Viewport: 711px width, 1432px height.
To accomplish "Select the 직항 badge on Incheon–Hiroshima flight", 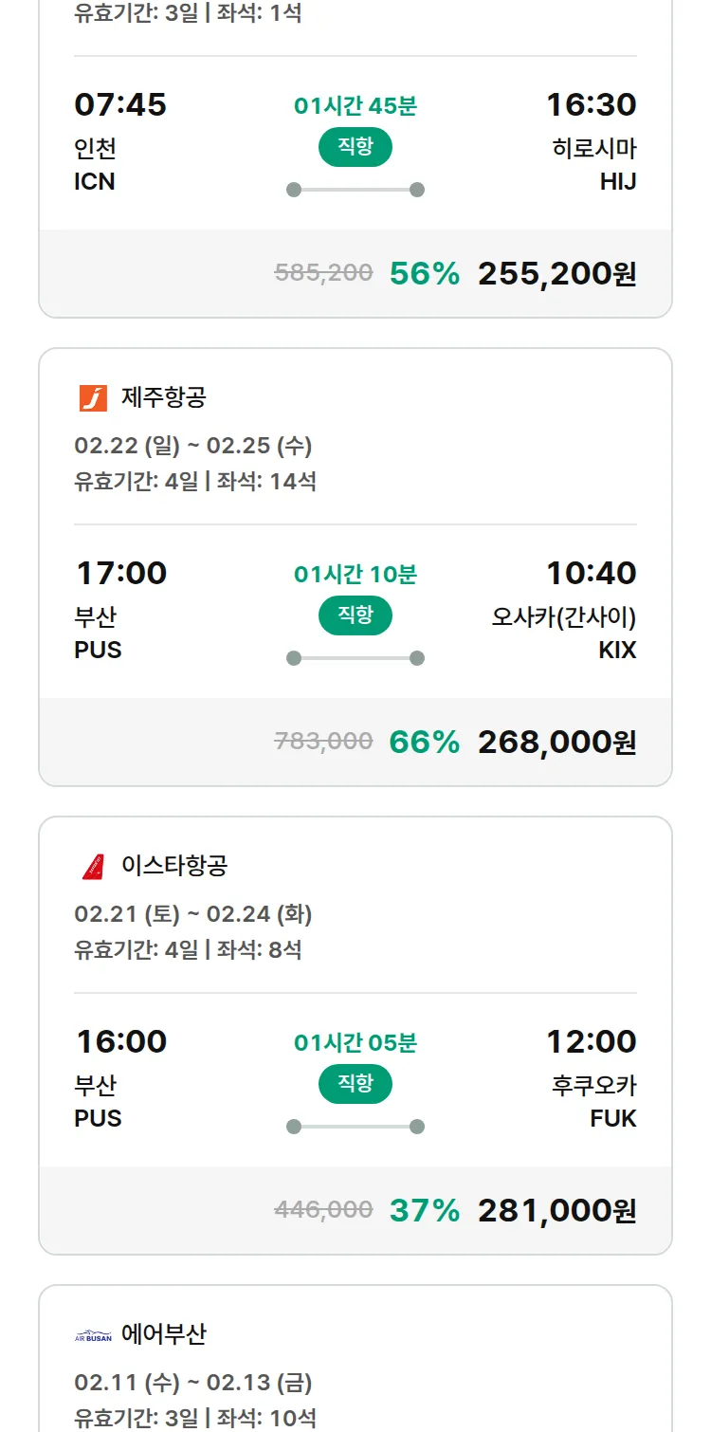I will (x=355, y=147).
